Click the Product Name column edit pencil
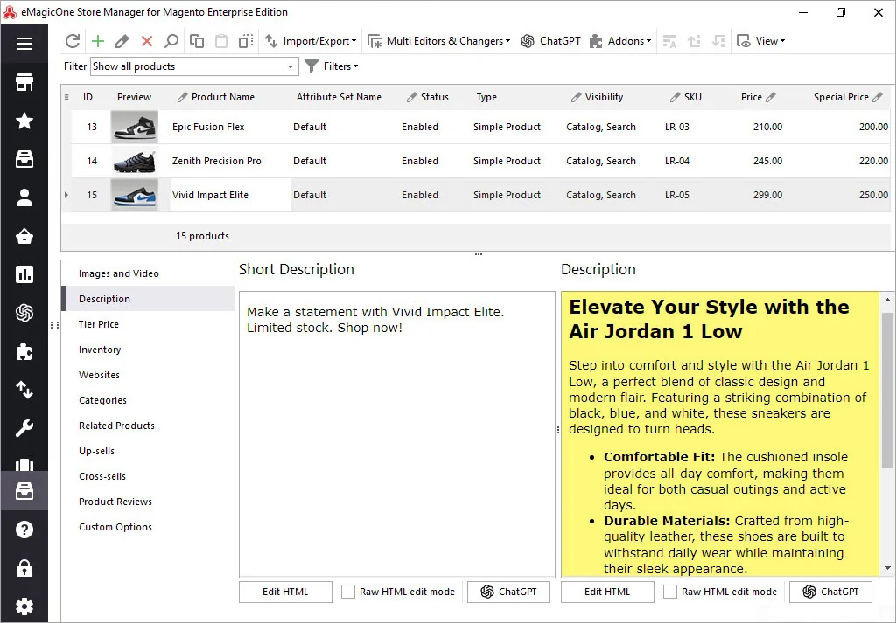 coord(182,97)
